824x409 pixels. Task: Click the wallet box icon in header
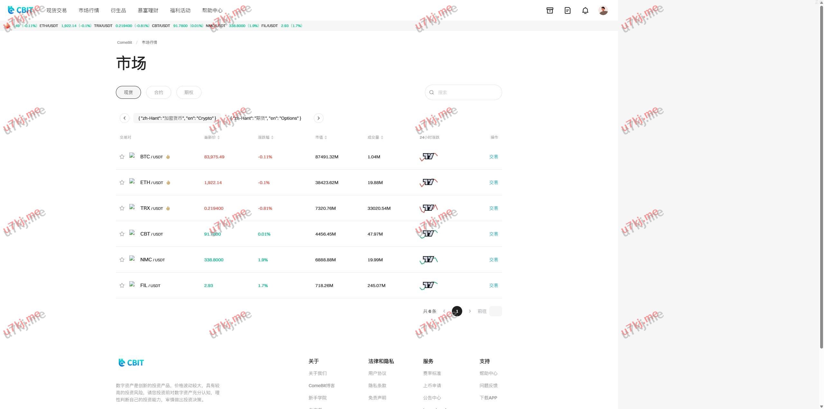pyautogui.click(x=550, y=11)
